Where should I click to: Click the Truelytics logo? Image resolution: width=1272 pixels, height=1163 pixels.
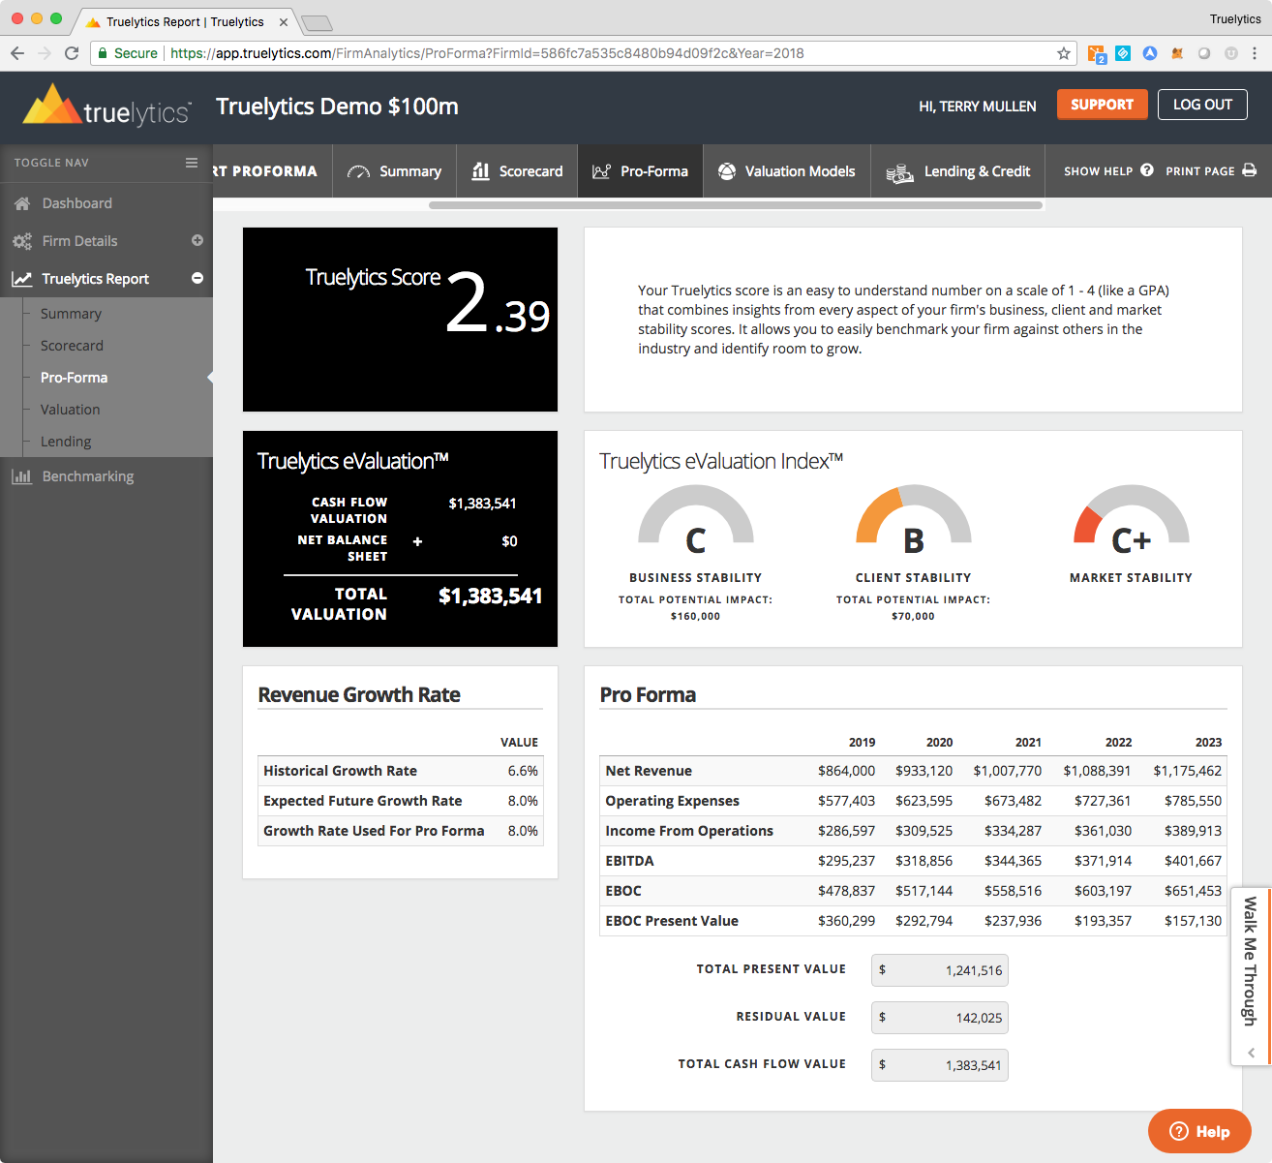pos(106,107)
